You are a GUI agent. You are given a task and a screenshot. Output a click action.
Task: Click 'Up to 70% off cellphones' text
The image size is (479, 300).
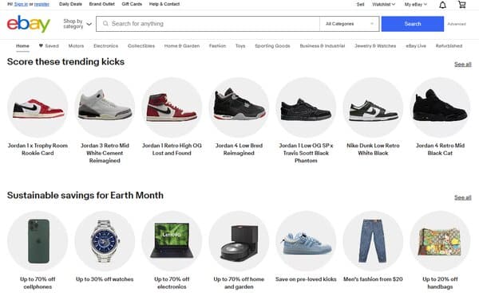pos(38,283)
